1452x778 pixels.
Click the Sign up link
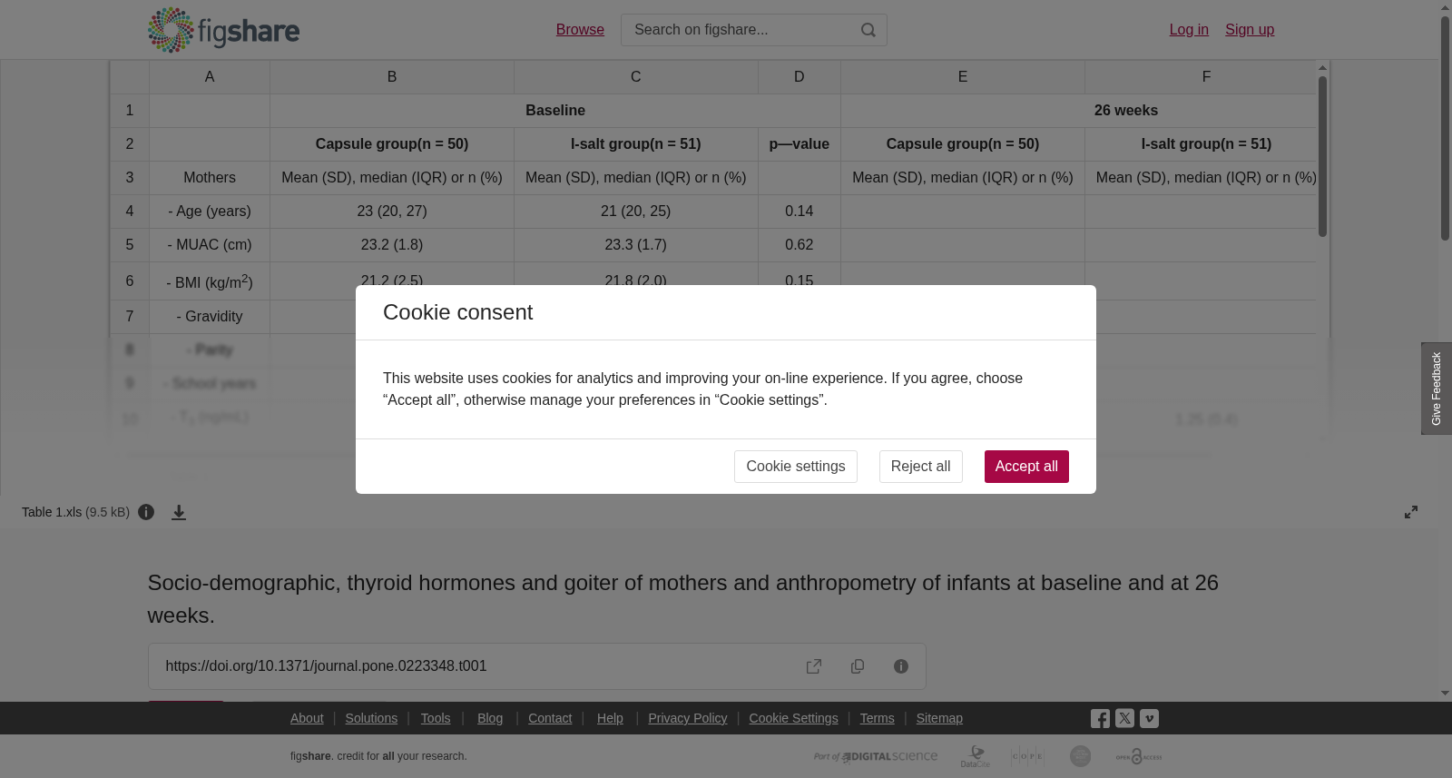coord(1250,30)
